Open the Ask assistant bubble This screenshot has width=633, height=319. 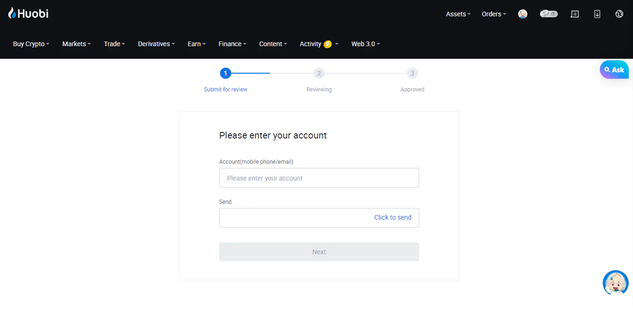(x=614, y=69)
